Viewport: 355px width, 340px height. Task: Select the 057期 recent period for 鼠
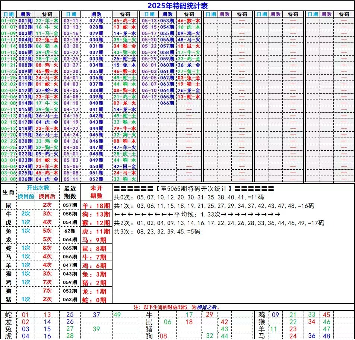click(x=68, y=205)
